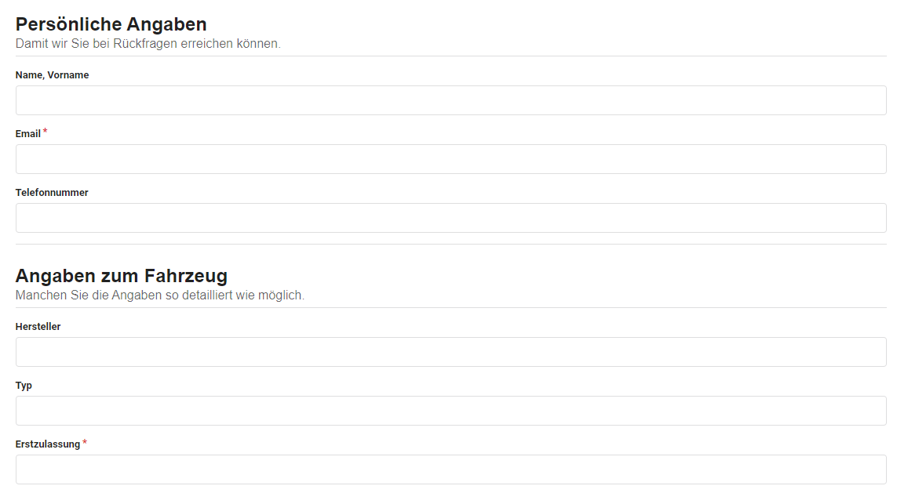Focus the Typ input box
897x493 pixels.
[450, 411]
